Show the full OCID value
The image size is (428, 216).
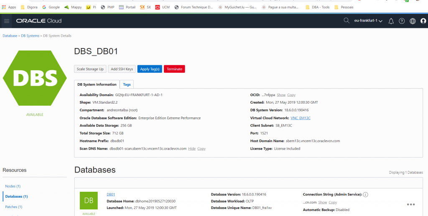pyautogui.click(x=281, y=95)
